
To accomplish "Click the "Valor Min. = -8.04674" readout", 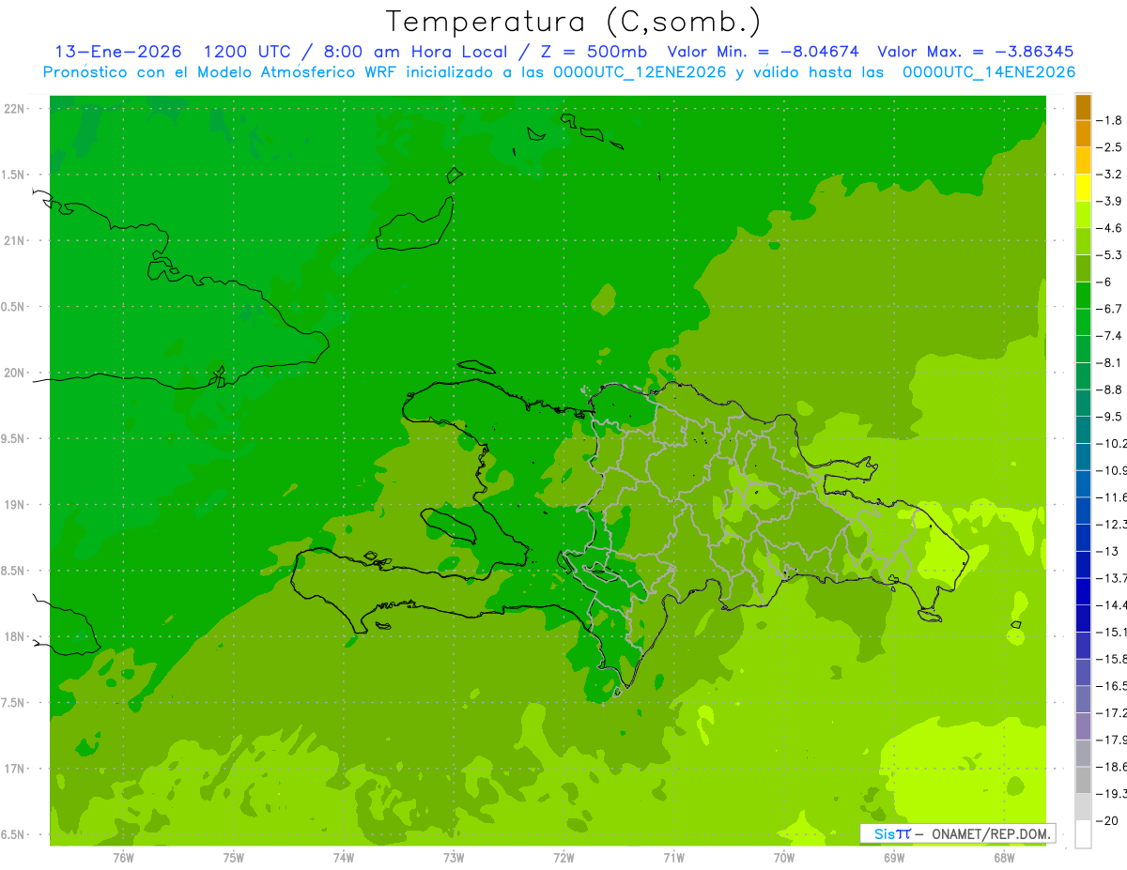I will tap(763, 52).
